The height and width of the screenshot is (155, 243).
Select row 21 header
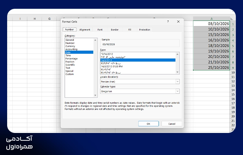(233, 121)
